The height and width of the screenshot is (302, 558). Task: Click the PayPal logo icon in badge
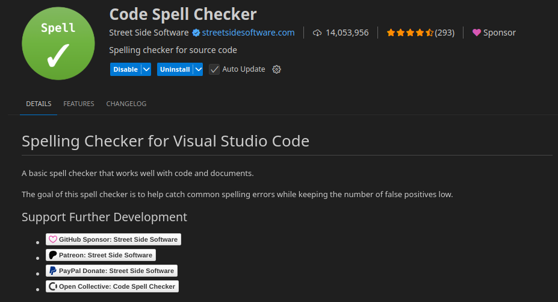pos(53,271)
